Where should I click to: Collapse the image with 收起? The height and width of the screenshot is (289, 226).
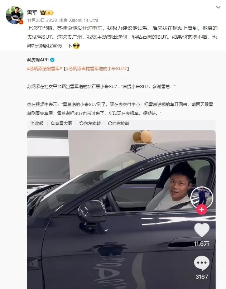pyautogui.click(x=37, y=123)
